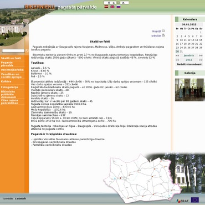Go to next year in calendar
This screenshot has width=205, height=205.
coord(201,60)
